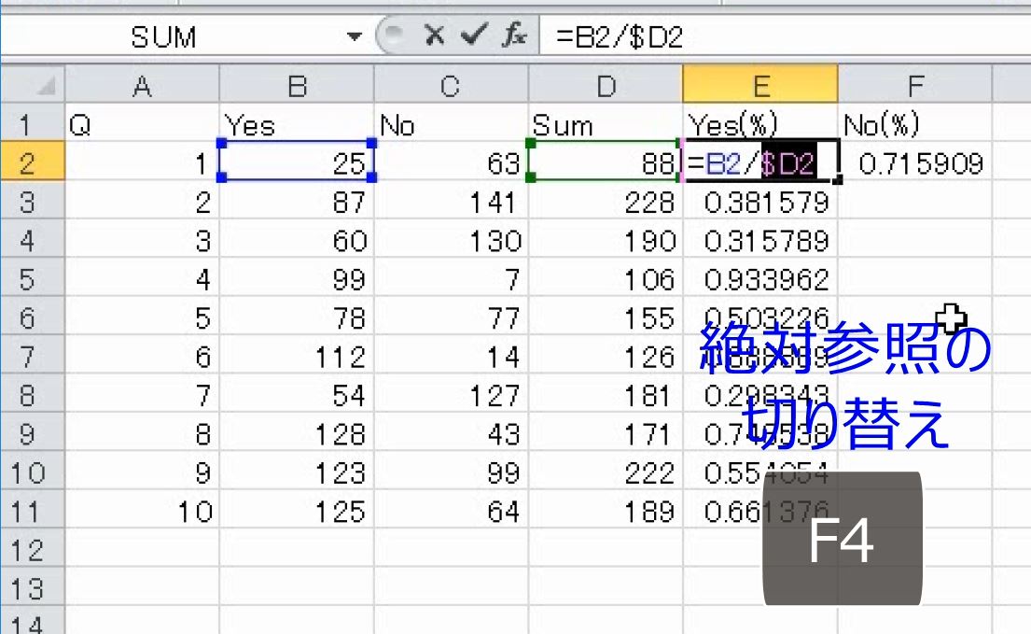Click cell E3 showing 0.381579
The width and height of the screenshot is (1031, 634).
(x=760, y=200)
